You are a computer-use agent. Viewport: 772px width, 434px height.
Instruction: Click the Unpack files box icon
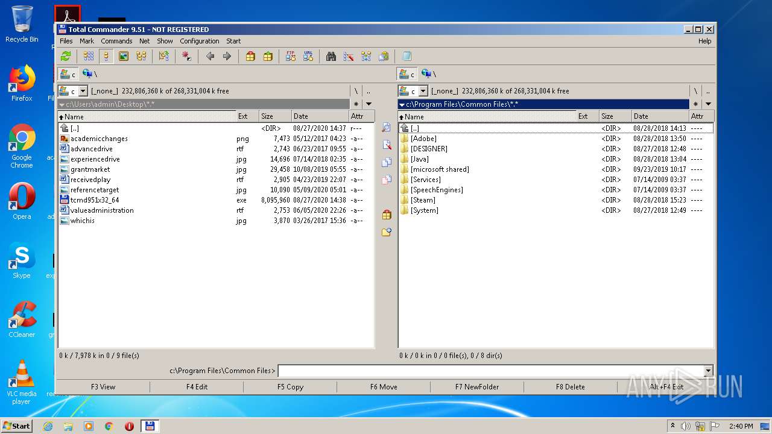pos(268,56)
